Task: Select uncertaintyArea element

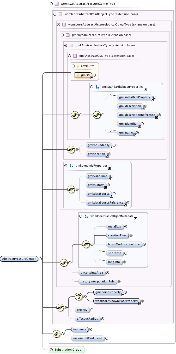Action: click(92, 273)
